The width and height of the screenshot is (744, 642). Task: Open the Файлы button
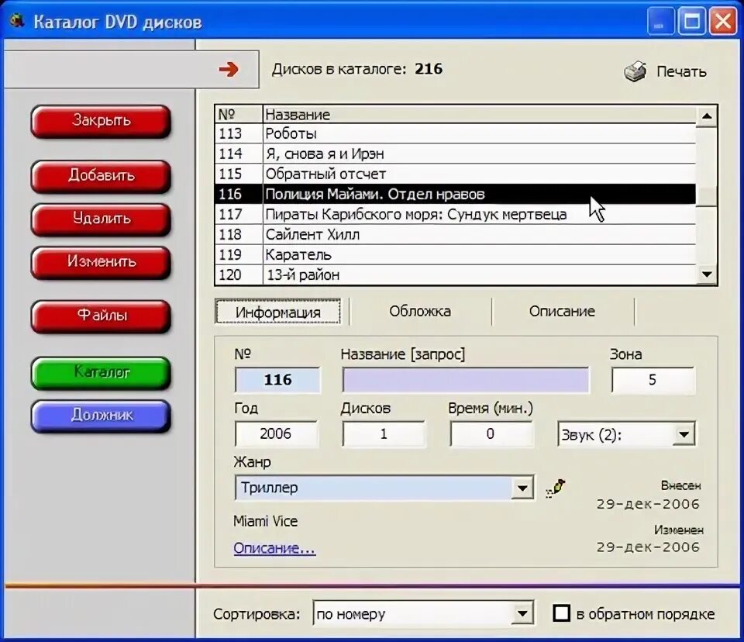[x=101, y=316]
